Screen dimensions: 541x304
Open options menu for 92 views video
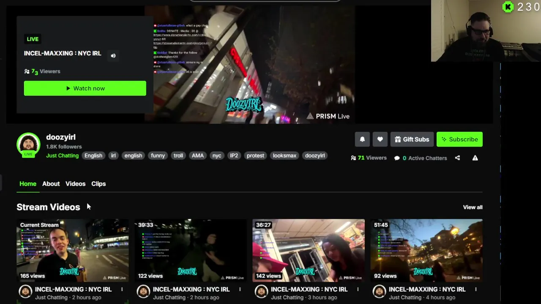click(475, 289)
